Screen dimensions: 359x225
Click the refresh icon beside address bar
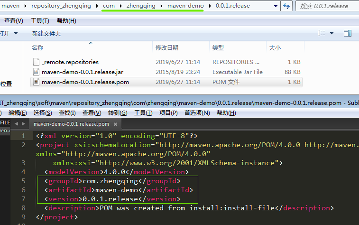[286, 6]
